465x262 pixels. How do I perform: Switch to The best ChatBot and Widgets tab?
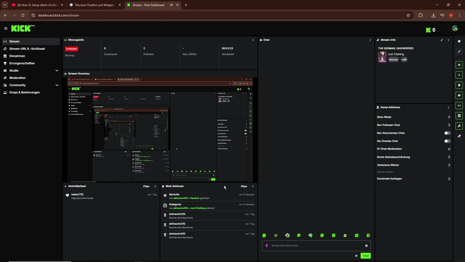[95, 5]
